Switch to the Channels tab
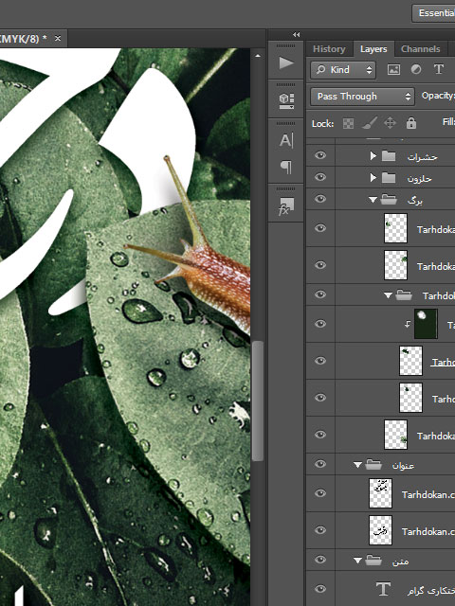455x606 pixels. click(421, 49)
